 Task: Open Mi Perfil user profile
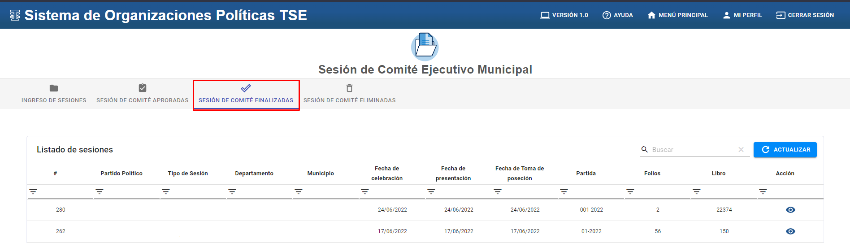tap(742, 15)
